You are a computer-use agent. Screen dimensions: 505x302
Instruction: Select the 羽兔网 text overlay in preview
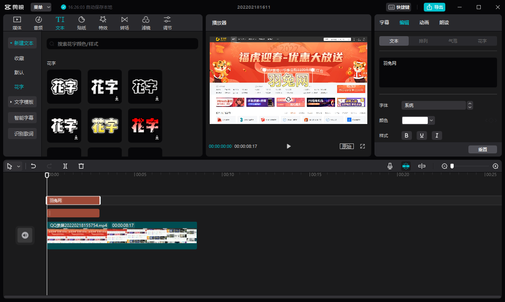coord(289,81)
